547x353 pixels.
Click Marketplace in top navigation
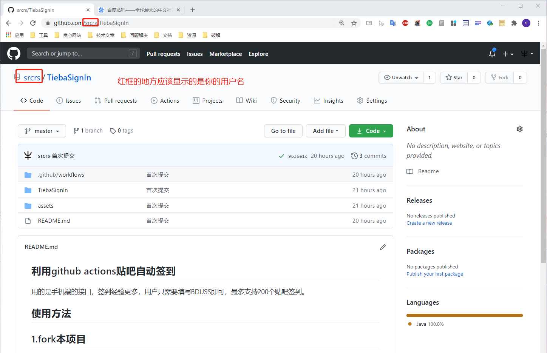pyautogui.click(x=226, y=54)
